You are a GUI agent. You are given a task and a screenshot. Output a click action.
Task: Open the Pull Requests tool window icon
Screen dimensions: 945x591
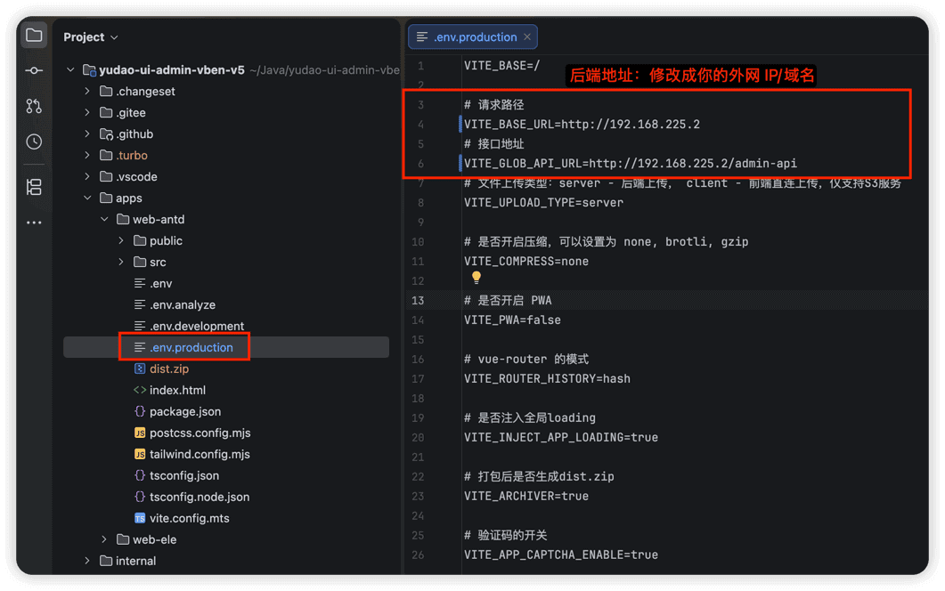tap(34, 106)
